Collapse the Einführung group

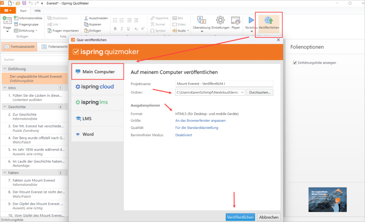pyautogui.click(x=5, y=69)
